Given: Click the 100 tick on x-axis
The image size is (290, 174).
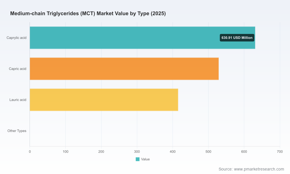Looking at the screenshot, I should (66, 152).
